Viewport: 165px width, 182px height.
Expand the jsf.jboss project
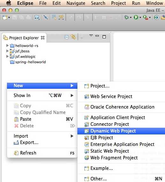[7, 51]
